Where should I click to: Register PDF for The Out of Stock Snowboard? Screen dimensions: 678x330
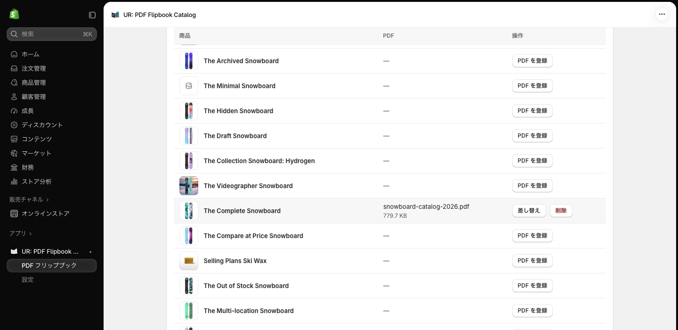pos(532,286)
